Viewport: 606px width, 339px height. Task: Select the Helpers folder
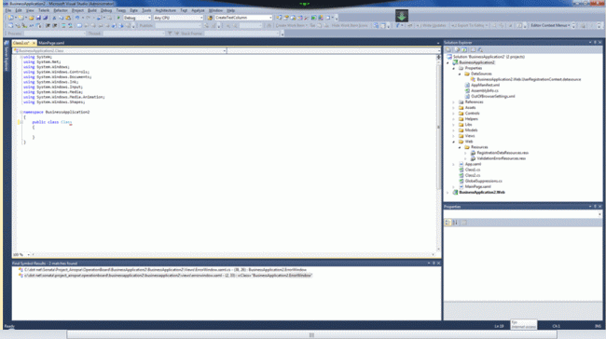[471, 119]
